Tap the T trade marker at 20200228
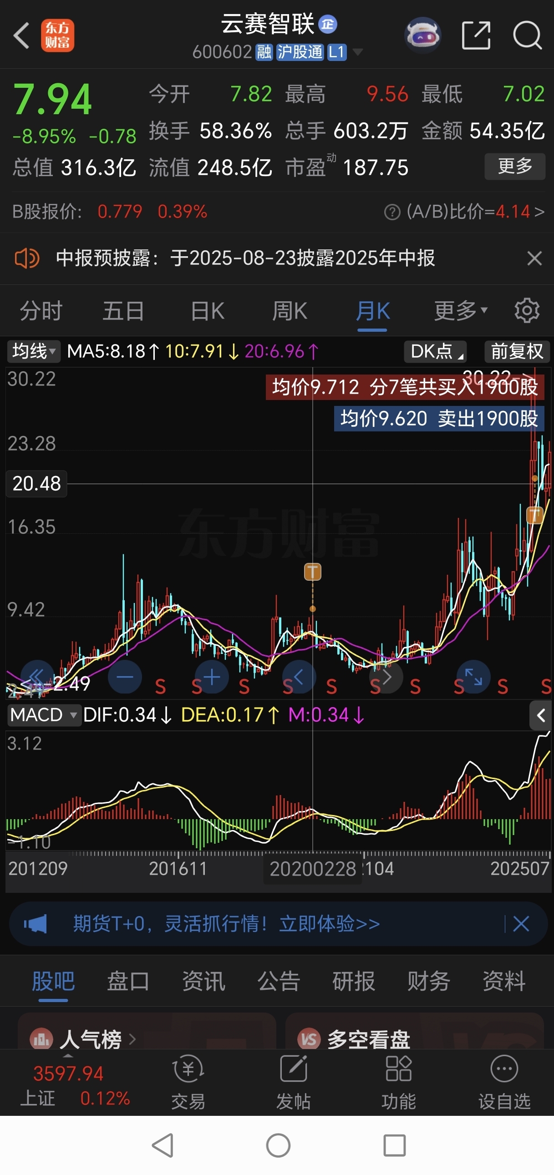The image size is (554, 1175). point(313,572)
